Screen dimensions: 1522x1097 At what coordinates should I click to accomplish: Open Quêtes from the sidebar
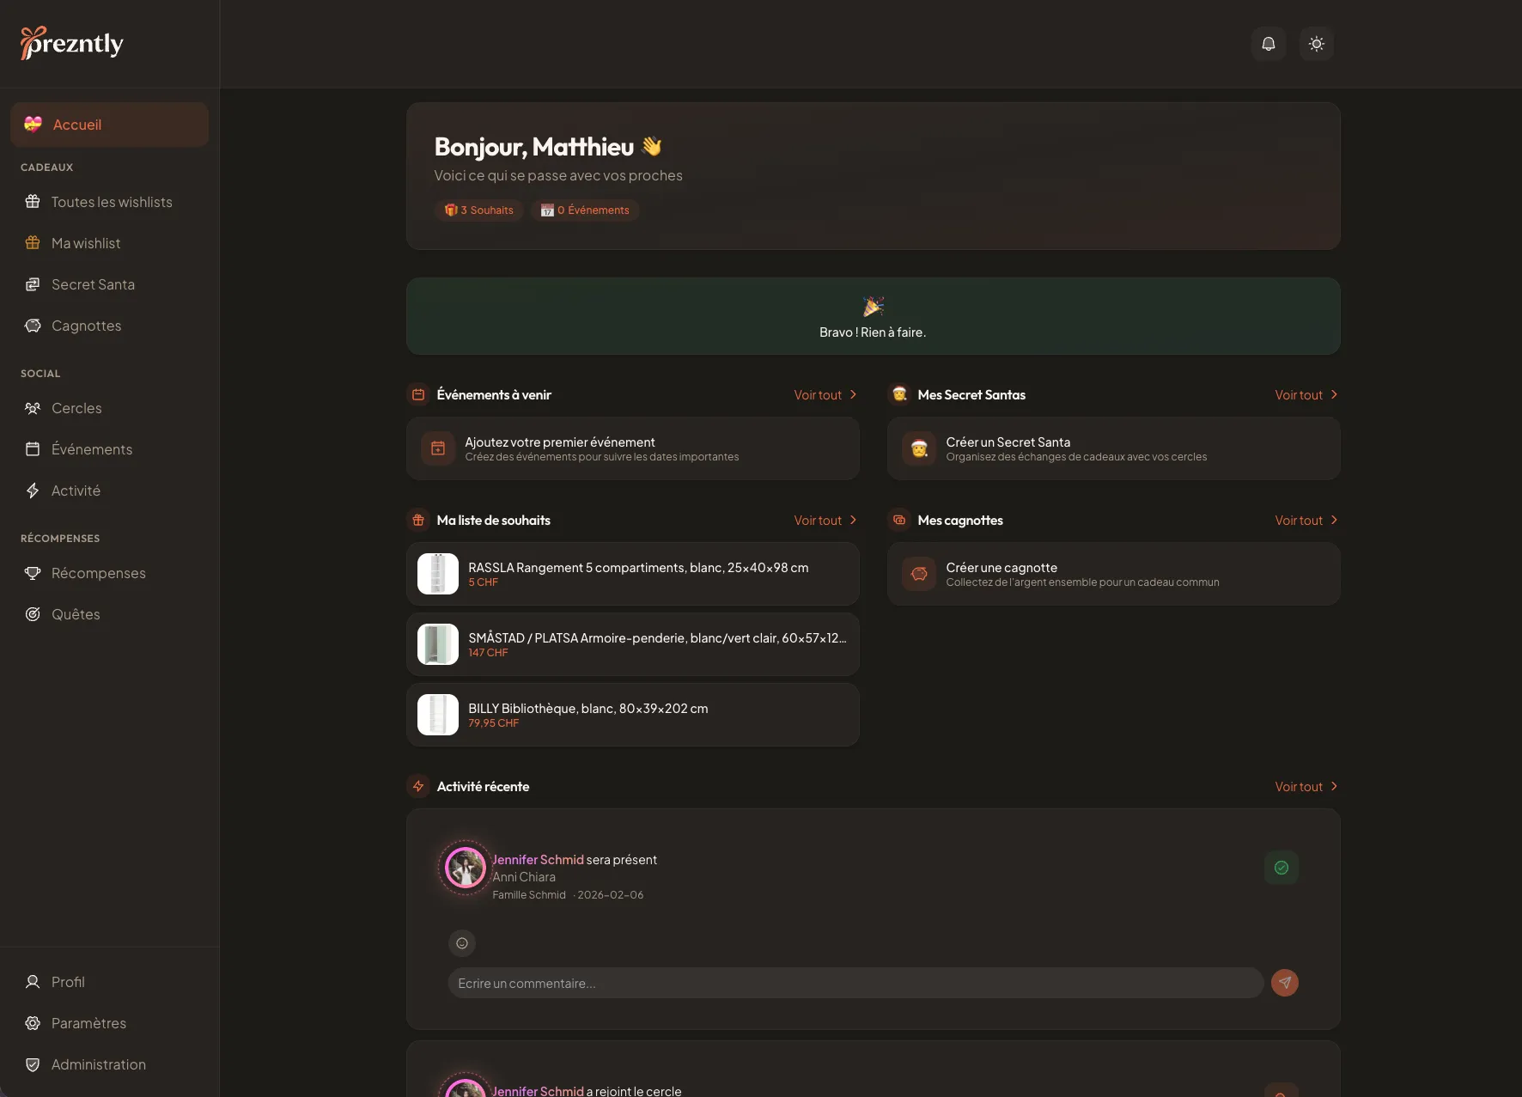[x=75, y=614]
